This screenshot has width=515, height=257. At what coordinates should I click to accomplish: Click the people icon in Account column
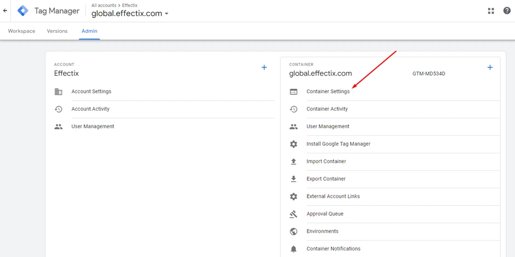(59, 127)
